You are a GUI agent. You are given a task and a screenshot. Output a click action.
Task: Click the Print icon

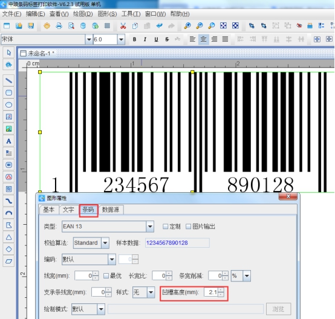click(59, 26)
